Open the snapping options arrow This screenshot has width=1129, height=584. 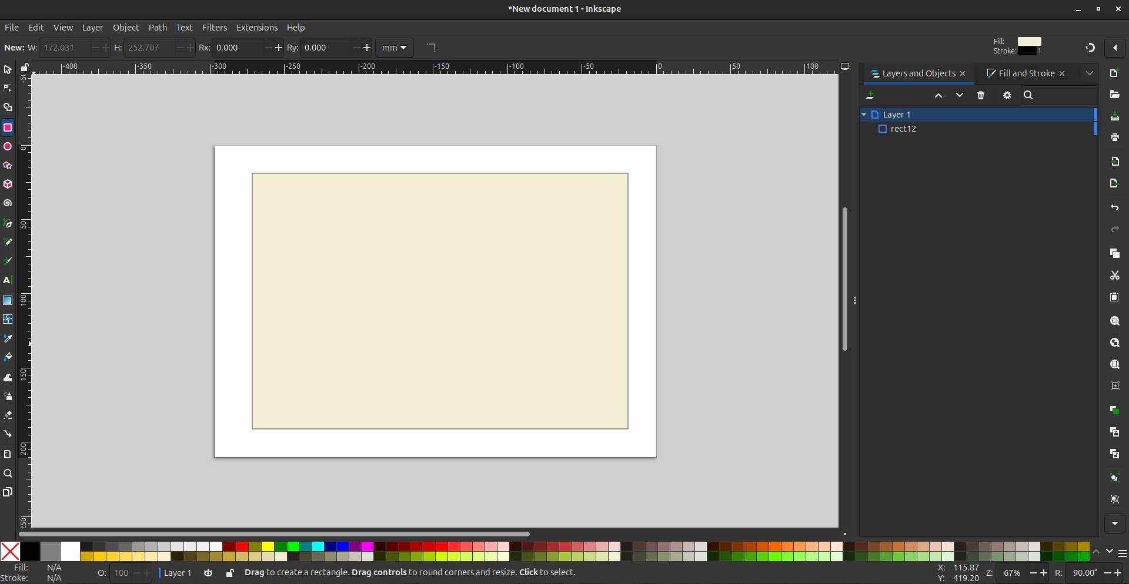pyautogui.click(x=1115, y=48)
